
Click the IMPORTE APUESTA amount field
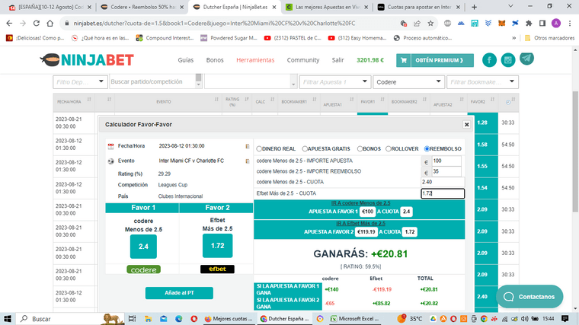point(446,161)
